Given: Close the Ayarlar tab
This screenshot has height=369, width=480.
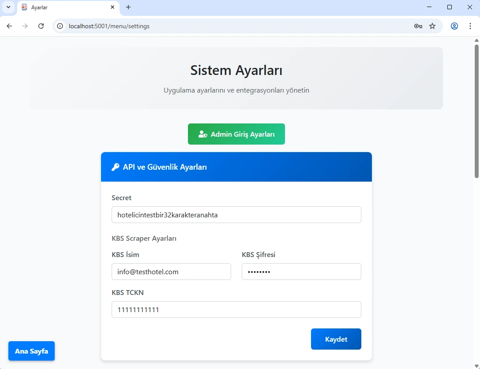Looking at the screenshot, I should (112, 7).
